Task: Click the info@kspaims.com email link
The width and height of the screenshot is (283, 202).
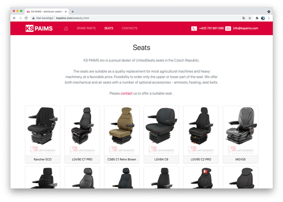Action: 246,28
